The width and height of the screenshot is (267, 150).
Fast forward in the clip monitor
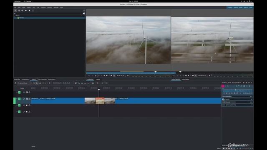[x=111, y=76]
